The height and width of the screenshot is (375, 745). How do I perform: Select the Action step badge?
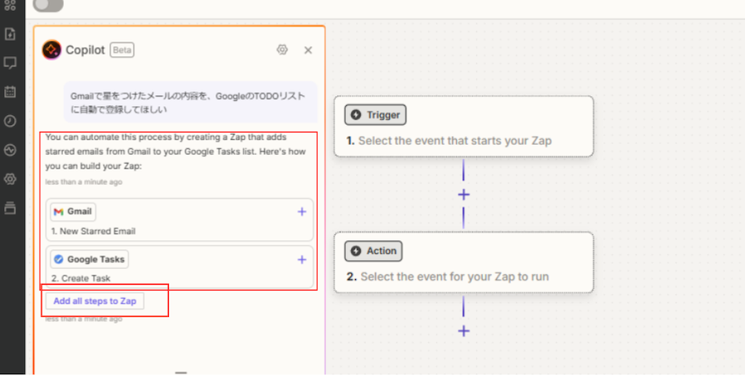(x=373, y=251)
